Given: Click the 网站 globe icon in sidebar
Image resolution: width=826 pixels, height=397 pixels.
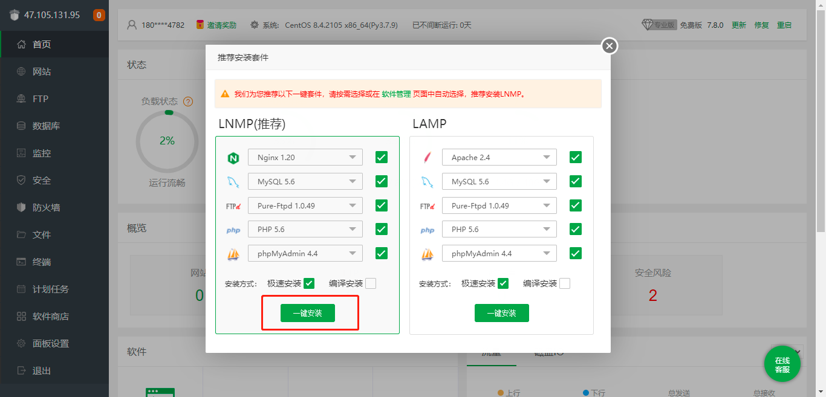Looking at the screenshot, I should [x=21, y=71].
